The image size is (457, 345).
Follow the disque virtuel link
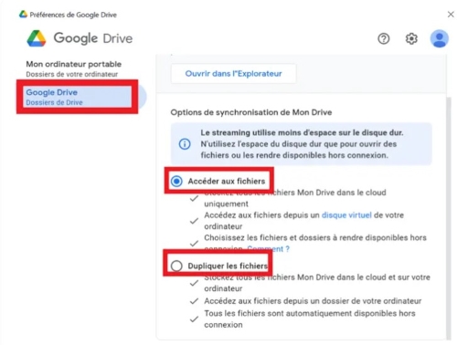[x=346, y=215]
